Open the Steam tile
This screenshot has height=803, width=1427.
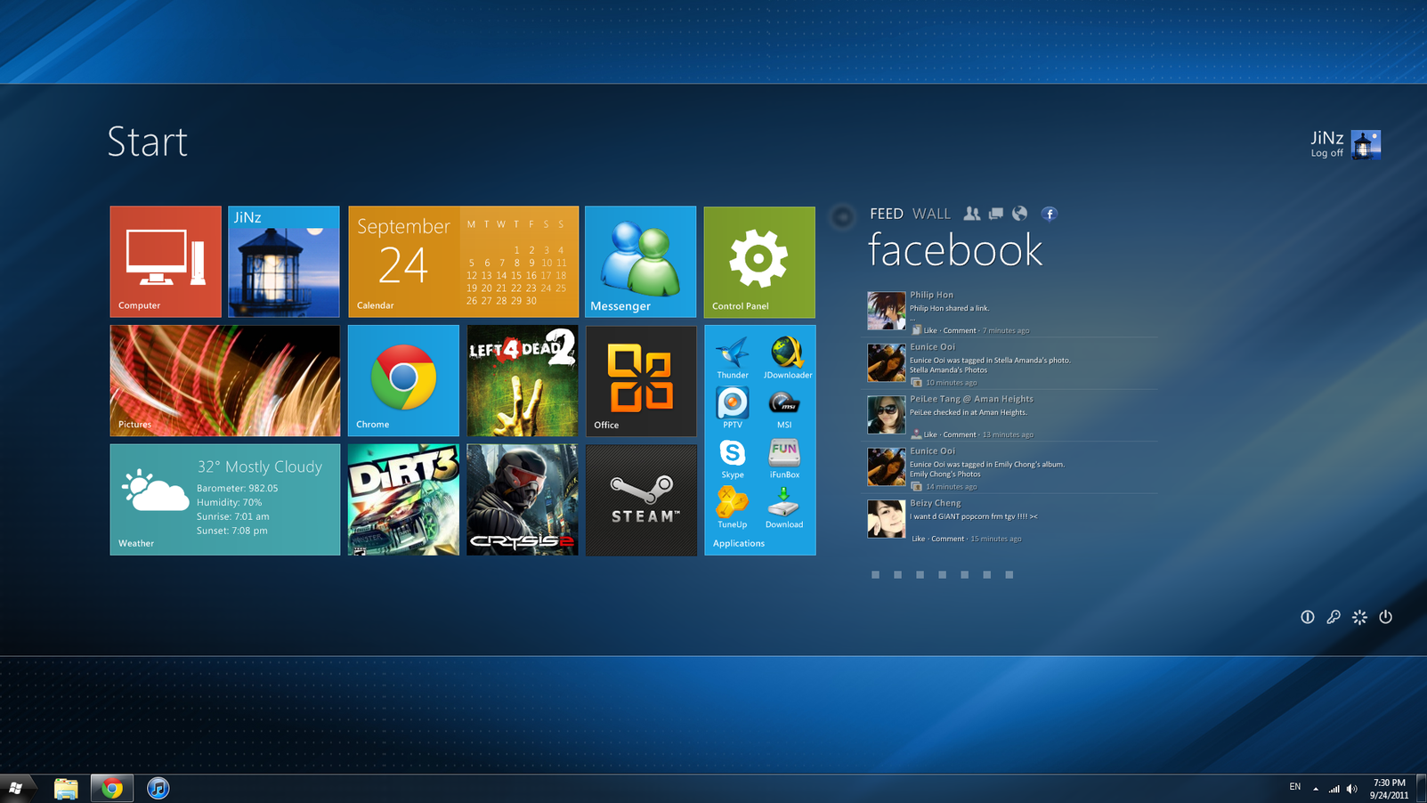click(641, 500)
